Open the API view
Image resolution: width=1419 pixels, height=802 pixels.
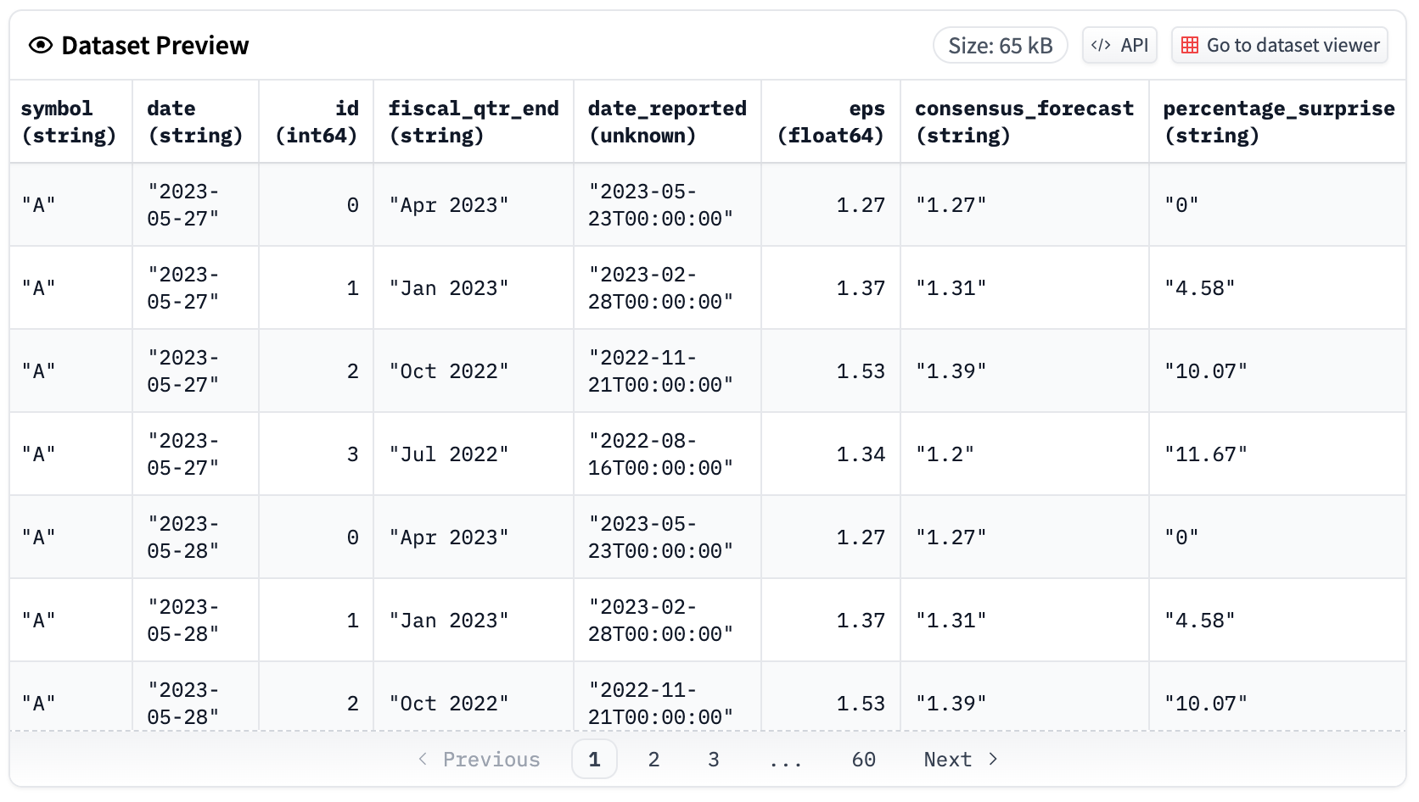click(1119, 45)
